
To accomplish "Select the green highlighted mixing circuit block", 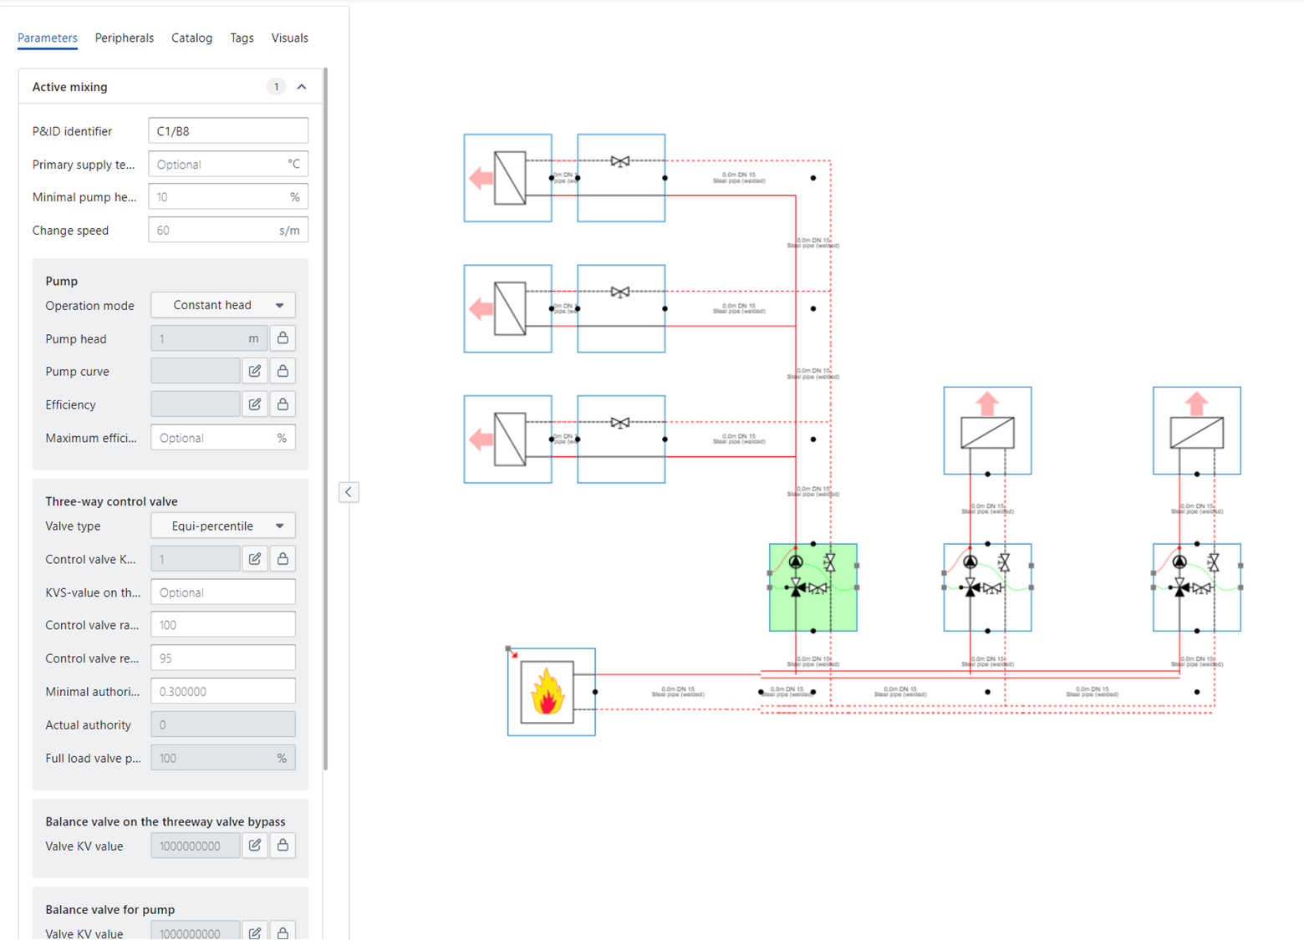I will 812,587.
